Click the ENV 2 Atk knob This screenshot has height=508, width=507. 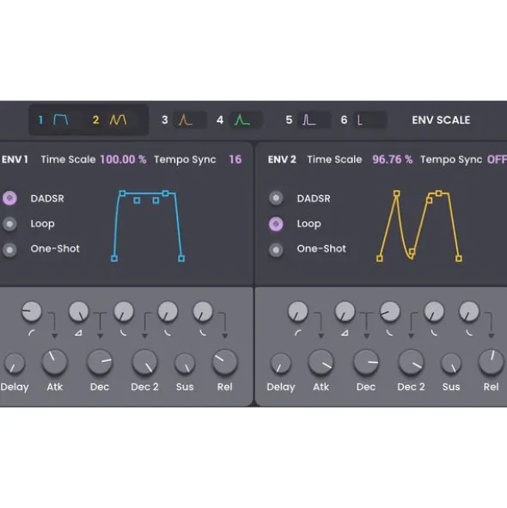coord(321,362)
